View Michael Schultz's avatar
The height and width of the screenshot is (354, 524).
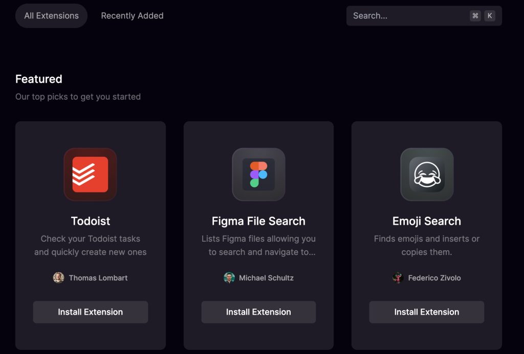tap(229, 277)
